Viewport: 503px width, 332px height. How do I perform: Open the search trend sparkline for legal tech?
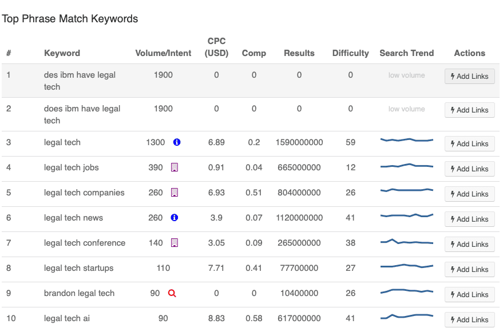[407, 140]
